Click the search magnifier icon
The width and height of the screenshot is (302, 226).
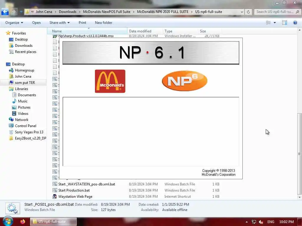pyautogui.click(x=297, y=12)
